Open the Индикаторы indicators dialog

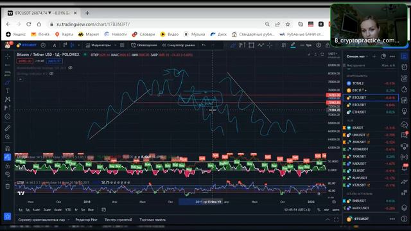(98, 46)
